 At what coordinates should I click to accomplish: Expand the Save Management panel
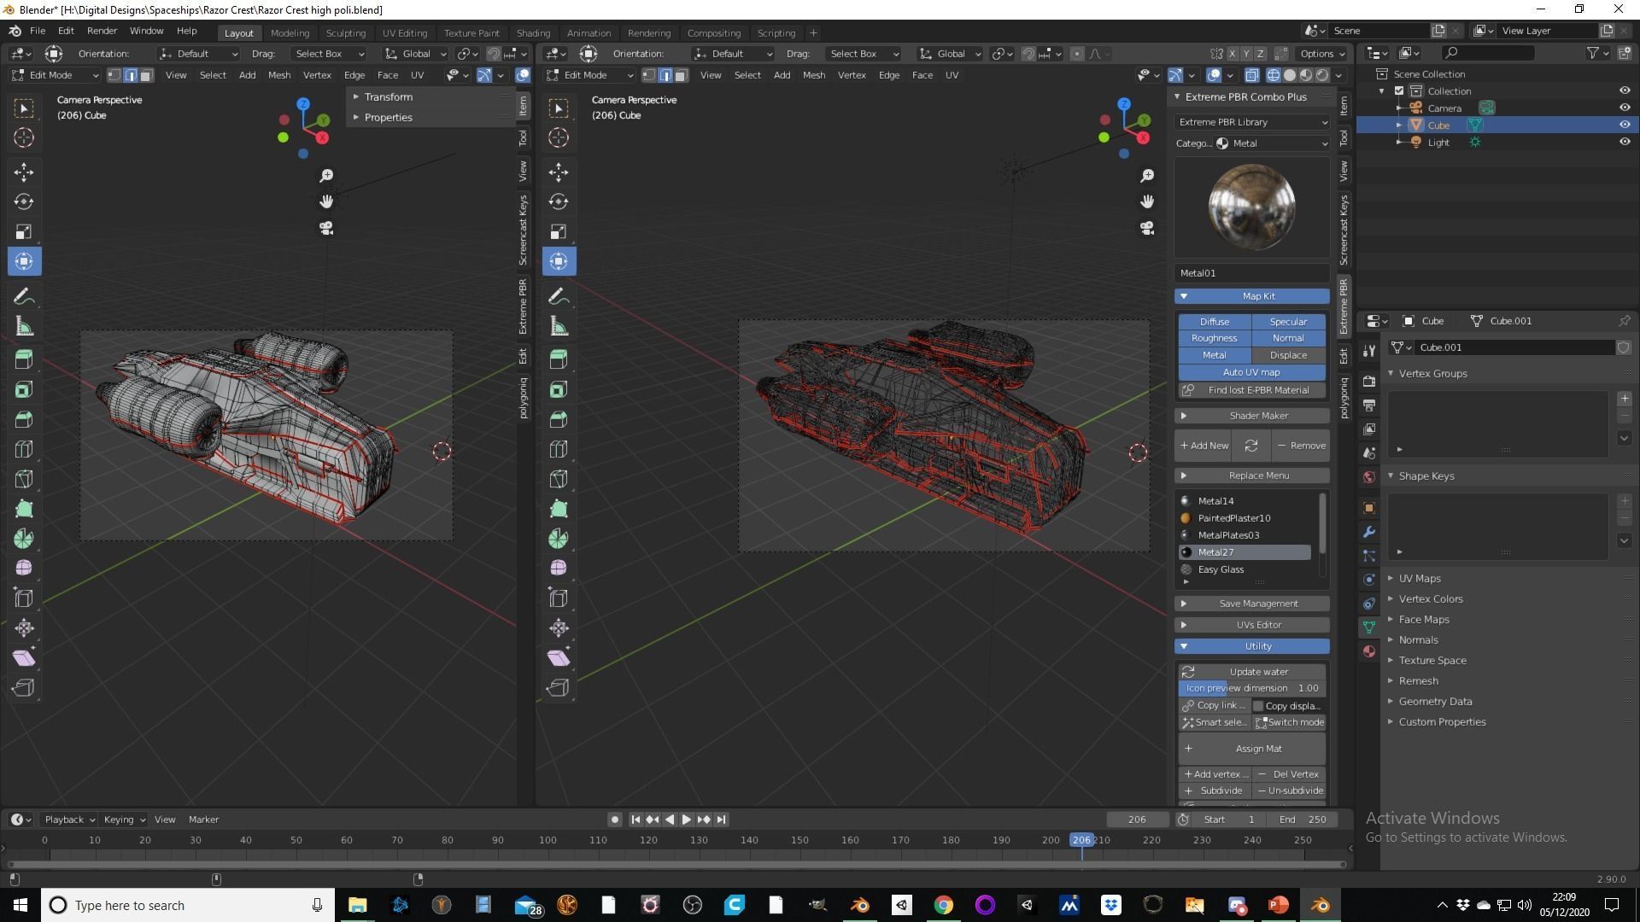click(1252, 604)
